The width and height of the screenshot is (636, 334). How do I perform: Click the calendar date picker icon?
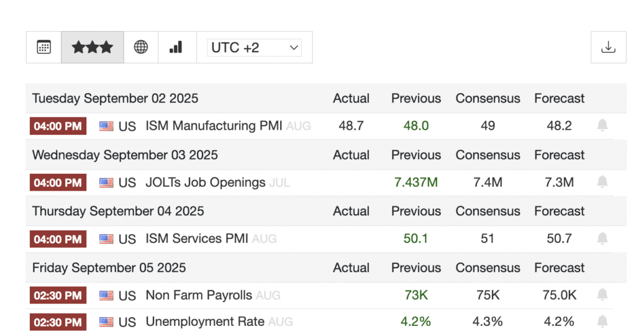pos(43,47)
